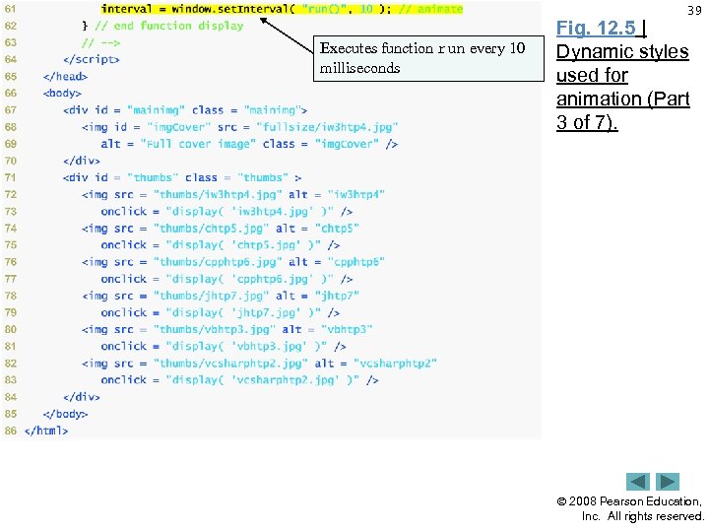Click the 'end function display' comment
Screen dimensions: 709x532
pos(169,26)
